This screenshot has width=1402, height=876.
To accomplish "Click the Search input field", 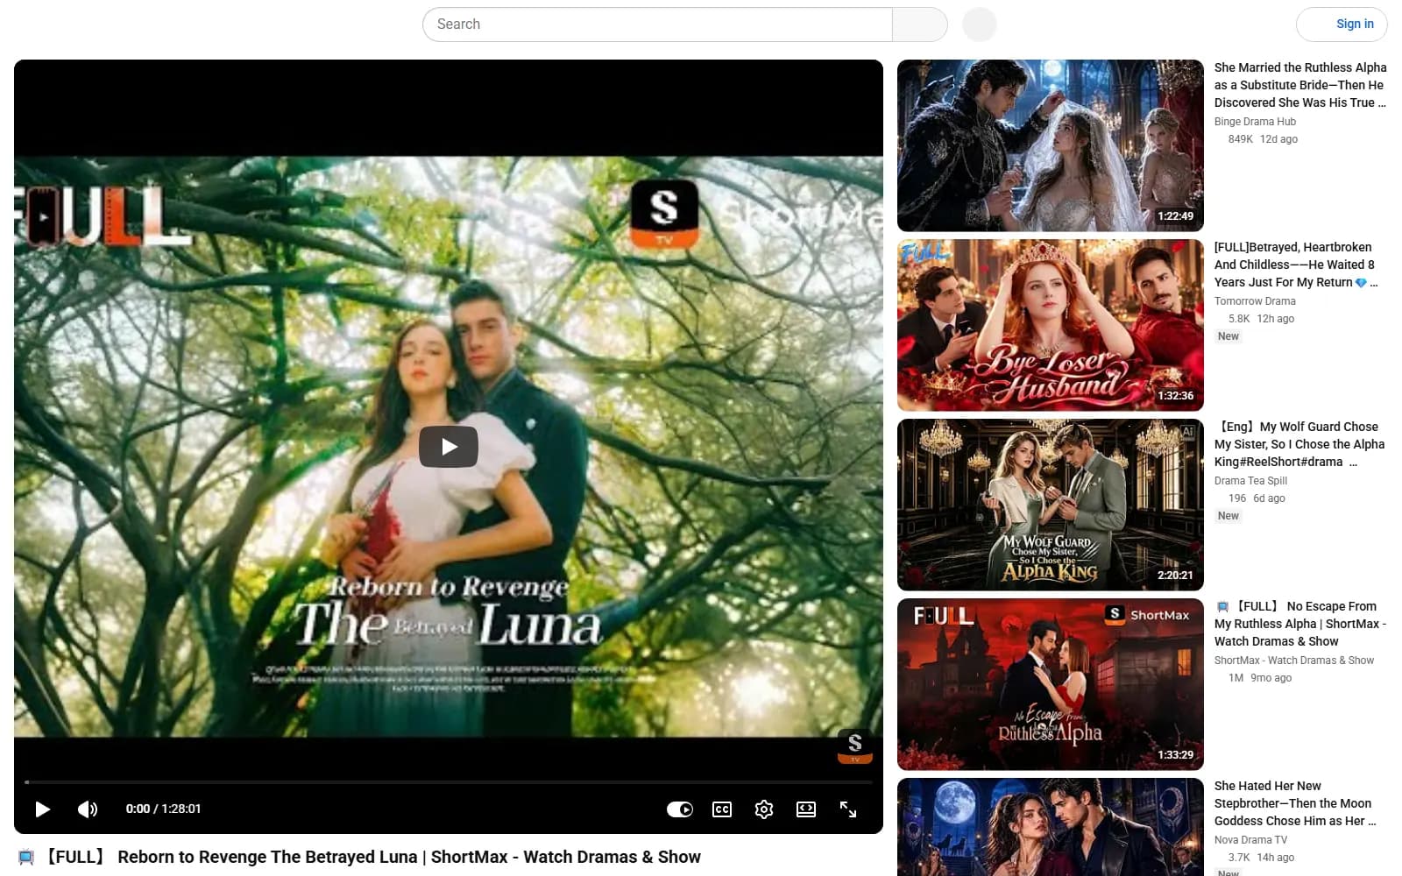I will (x=657, y=25).
